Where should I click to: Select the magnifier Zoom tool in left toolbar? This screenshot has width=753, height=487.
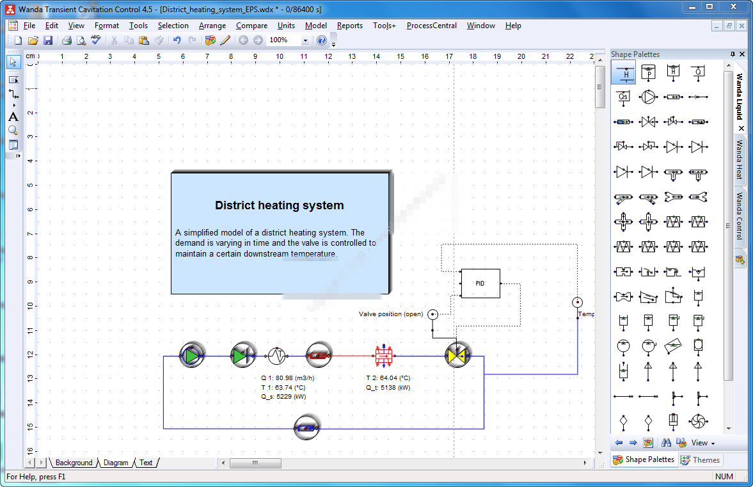coord(13,131)
